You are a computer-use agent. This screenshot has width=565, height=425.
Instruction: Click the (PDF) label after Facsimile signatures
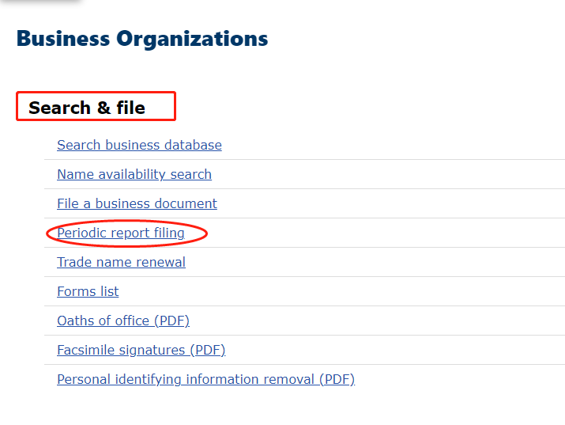pyautogui.click(x=207, y=350)
